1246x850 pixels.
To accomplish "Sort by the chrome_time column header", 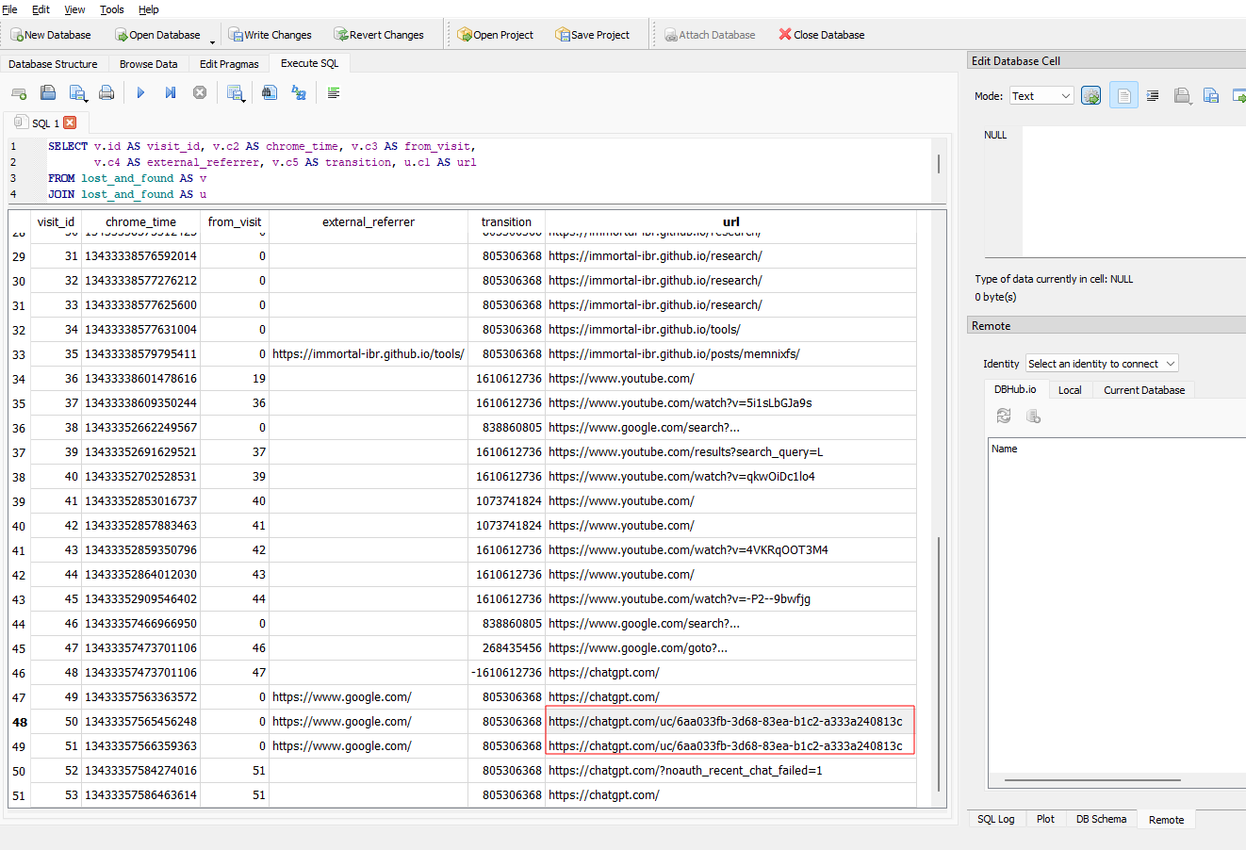I will point(140,222).
